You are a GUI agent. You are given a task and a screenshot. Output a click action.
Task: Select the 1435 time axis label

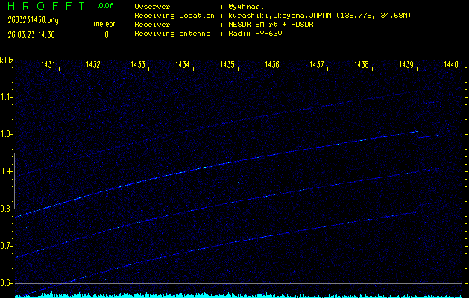[227, 65]
